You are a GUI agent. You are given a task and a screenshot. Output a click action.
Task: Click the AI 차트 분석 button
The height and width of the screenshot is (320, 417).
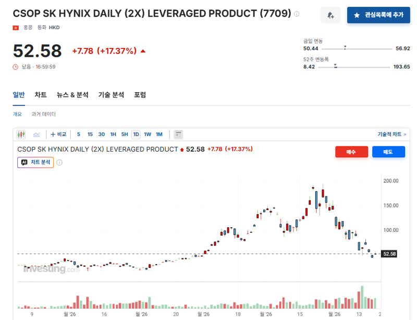coord(35,162)
